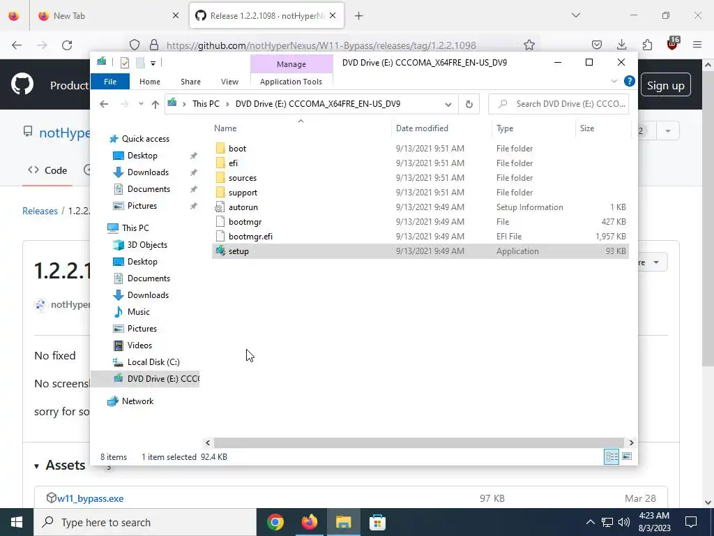The image size is (714, 536).
Task: Open the Releases breadcrumb link on GitHub
Action: (40, 211)
